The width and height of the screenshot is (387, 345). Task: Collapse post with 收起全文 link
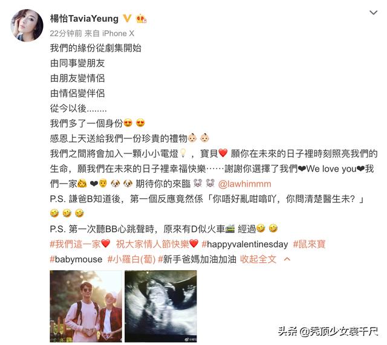[x=258, y=259]
